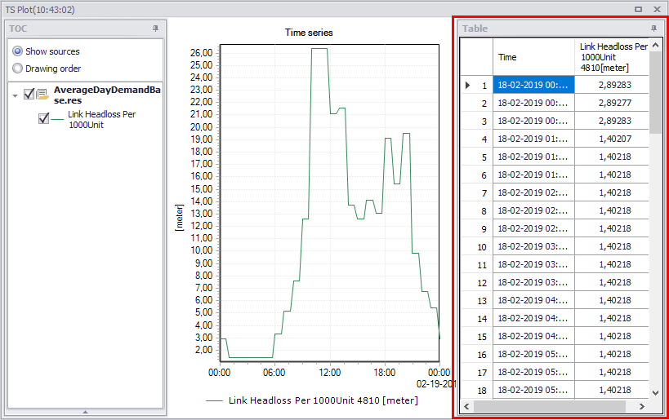Click the table horizontal scrollbar thumb
The height and width of the screenshot is (420, 669).
[550, 406]
